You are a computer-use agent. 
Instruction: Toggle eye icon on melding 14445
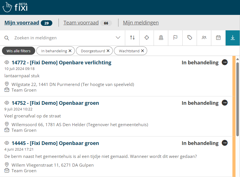[7, 143]
